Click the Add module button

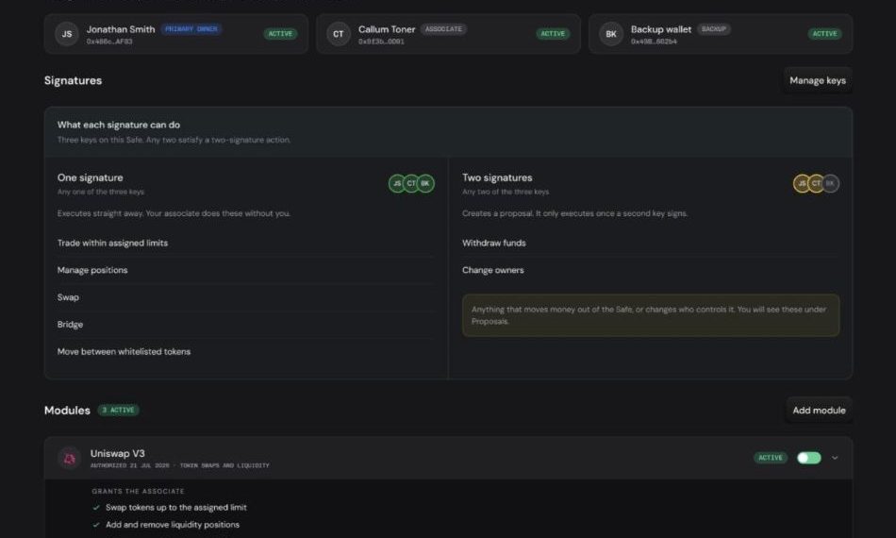click(x=819, y=410)
